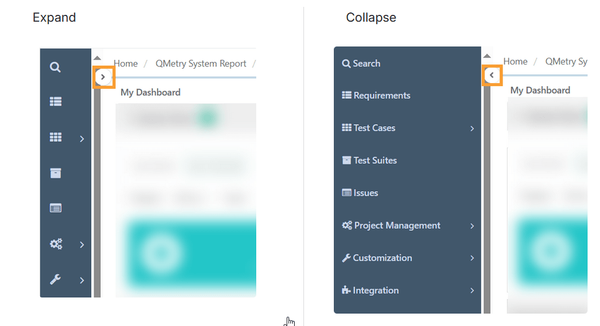Image resolution: width=600 pixels, height=326 pixels.
Task: Click Home breadcrumb link in the Collapse view
Action: point(515,61)
